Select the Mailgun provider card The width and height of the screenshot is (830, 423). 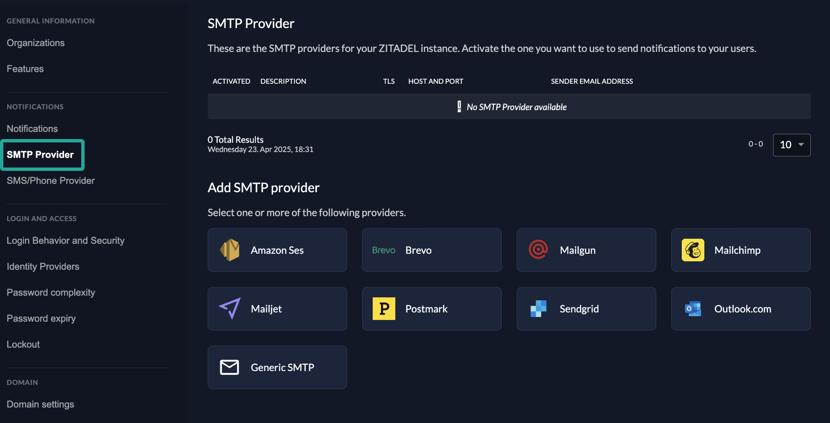click(586, 250)
